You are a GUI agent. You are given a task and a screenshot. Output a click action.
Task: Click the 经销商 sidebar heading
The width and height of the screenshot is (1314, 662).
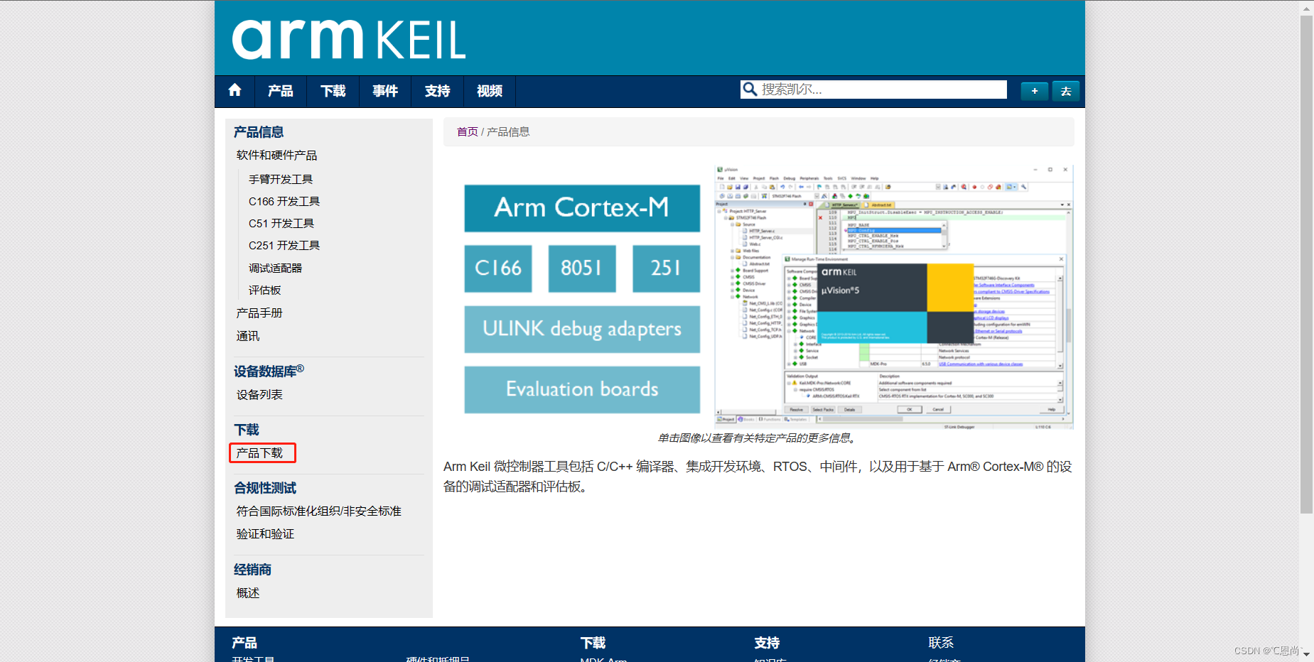pos(252,570)
